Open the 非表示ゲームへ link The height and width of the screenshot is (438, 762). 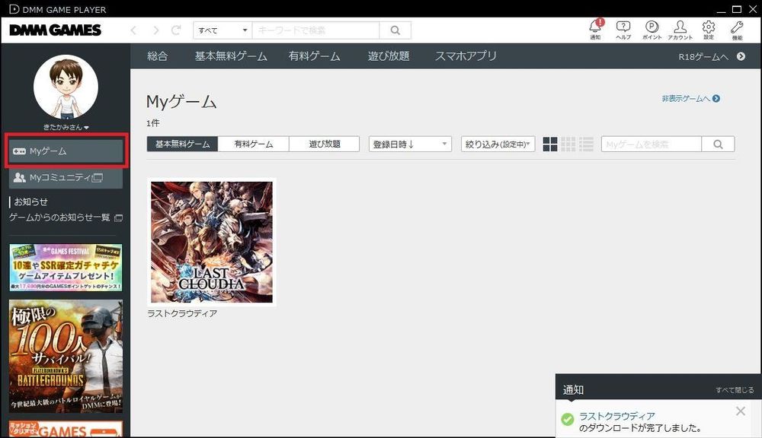(x=690, y=100)
